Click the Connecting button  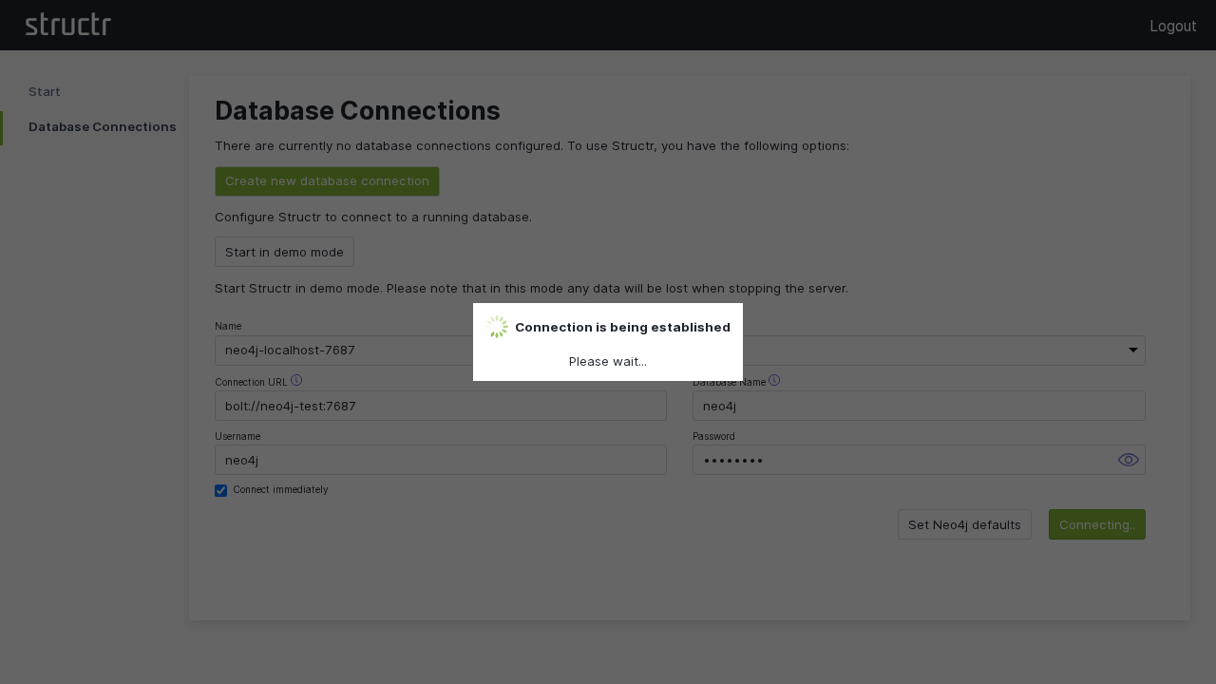click(1097, 524)
